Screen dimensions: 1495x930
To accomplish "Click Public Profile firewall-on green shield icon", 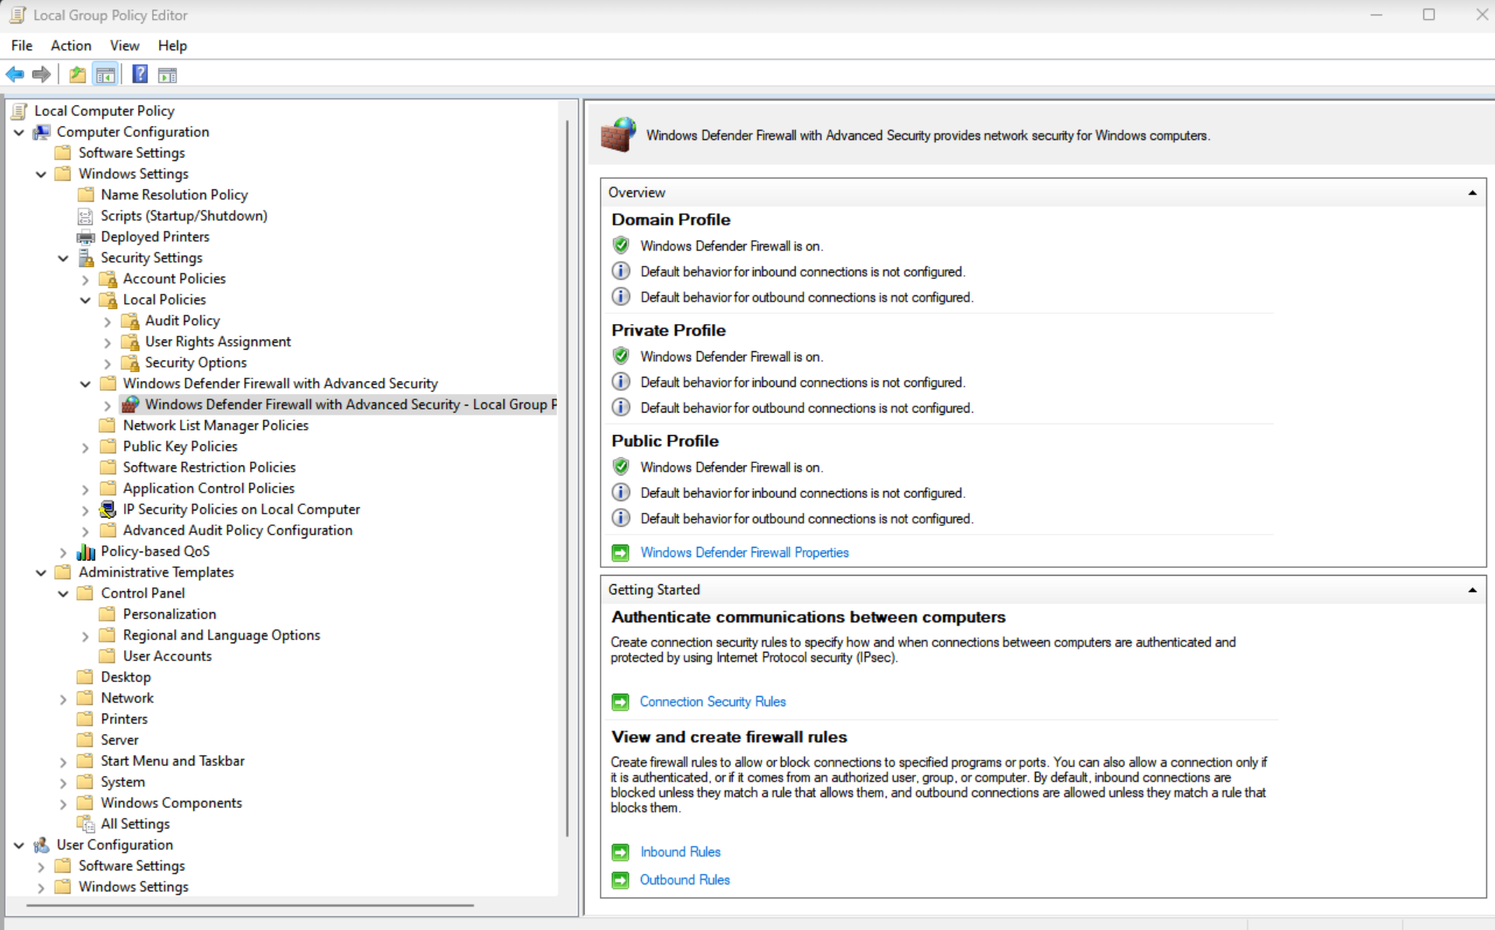I will coord(621,466).
